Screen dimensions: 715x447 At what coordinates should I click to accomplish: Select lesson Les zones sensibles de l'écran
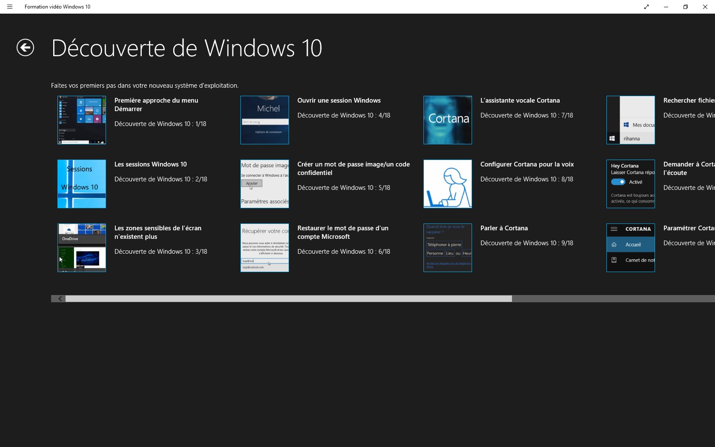(x=158, y=232)
